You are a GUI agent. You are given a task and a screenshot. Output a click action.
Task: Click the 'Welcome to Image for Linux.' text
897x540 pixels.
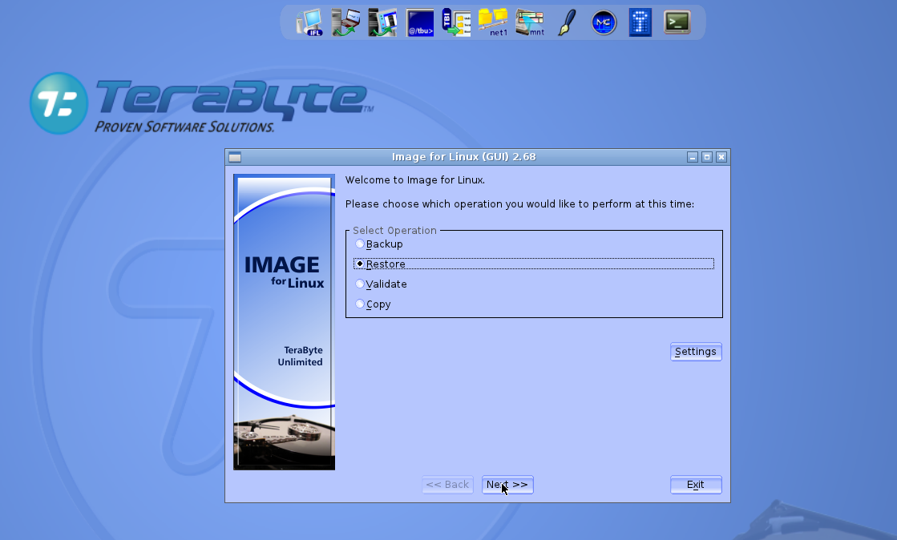(414, 180)
